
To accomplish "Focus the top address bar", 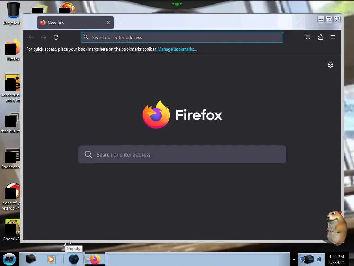I will pyautogui.click(x=182, y=37).
